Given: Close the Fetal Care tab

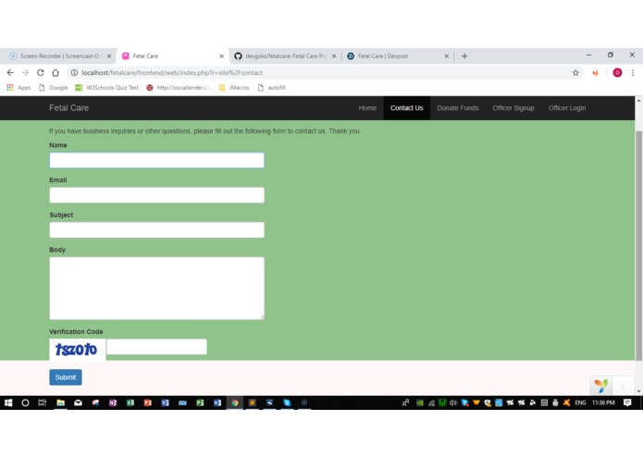Looking at the screenshot, I should (221, 56).
